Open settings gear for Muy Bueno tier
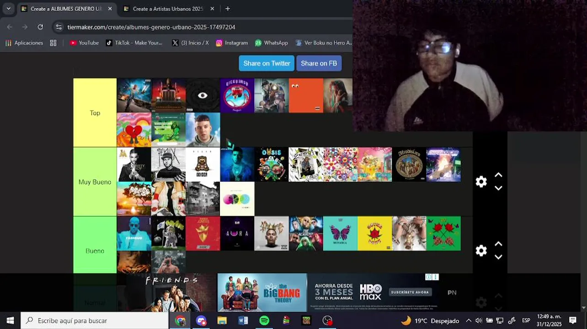Screen dimensions: 587x329 tap(481, 182)
